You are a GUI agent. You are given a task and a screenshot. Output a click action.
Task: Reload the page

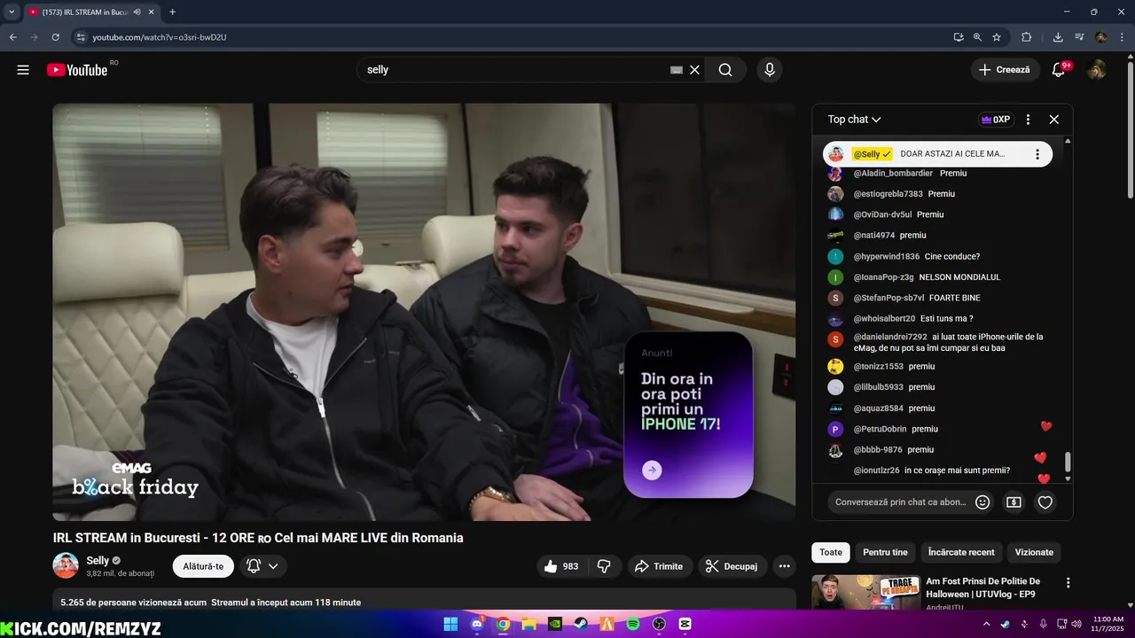[55, 37]
